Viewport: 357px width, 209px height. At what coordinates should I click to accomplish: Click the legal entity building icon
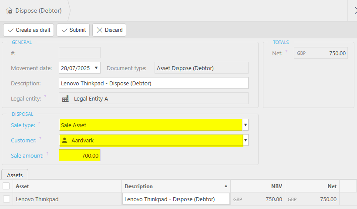[65, 99]
